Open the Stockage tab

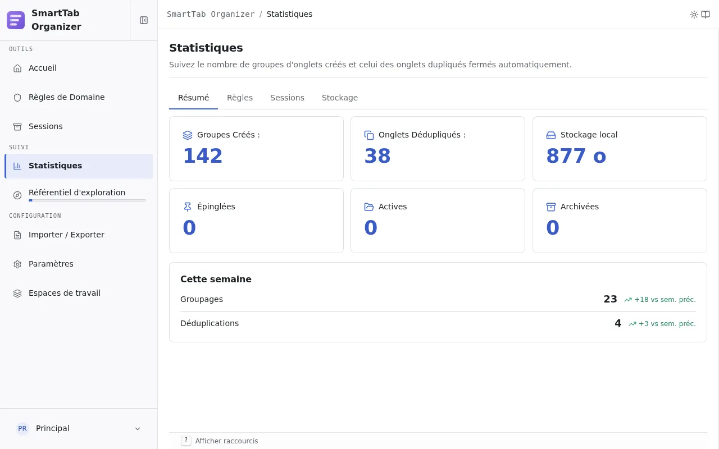click(340, 98)
